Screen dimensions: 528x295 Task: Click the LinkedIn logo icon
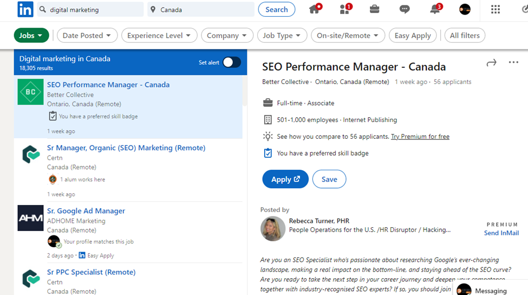pyautogui.click(x=25, y=9)
